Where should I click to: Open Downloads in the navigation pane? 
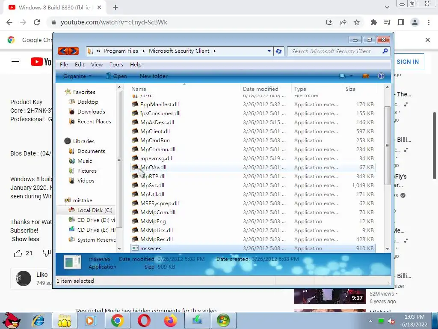91,112
